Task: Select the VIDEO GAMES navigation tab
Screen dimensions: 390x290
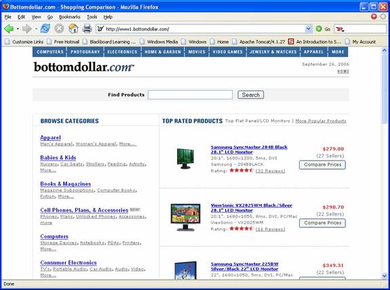Action: coord(228,52)
